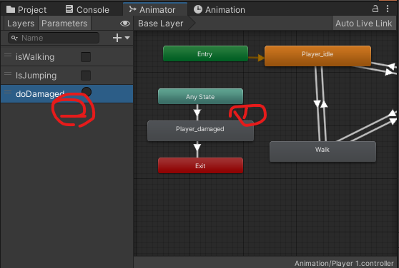399x268 pixels.
Task: Select the Exit state node
Action: pos(200,165)
